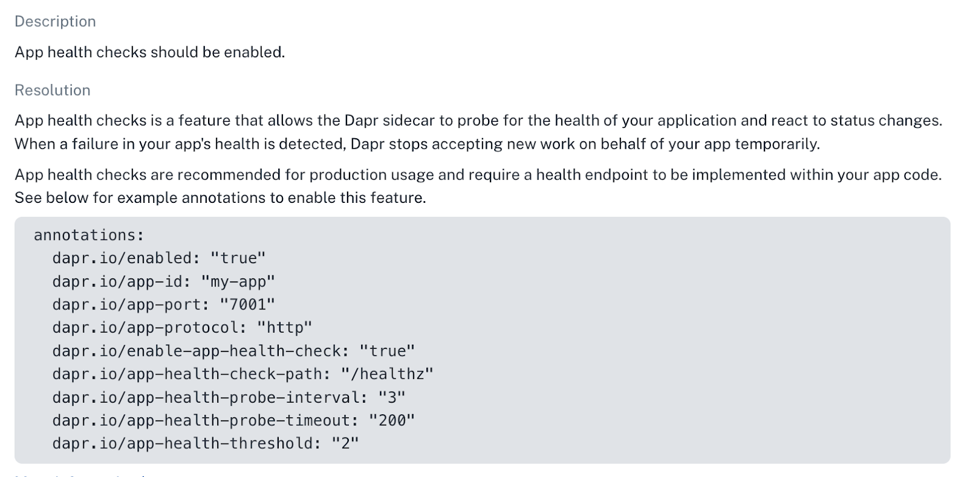976x477 pixels.
Task: Click the Description section heading
Action: [55, 21]
